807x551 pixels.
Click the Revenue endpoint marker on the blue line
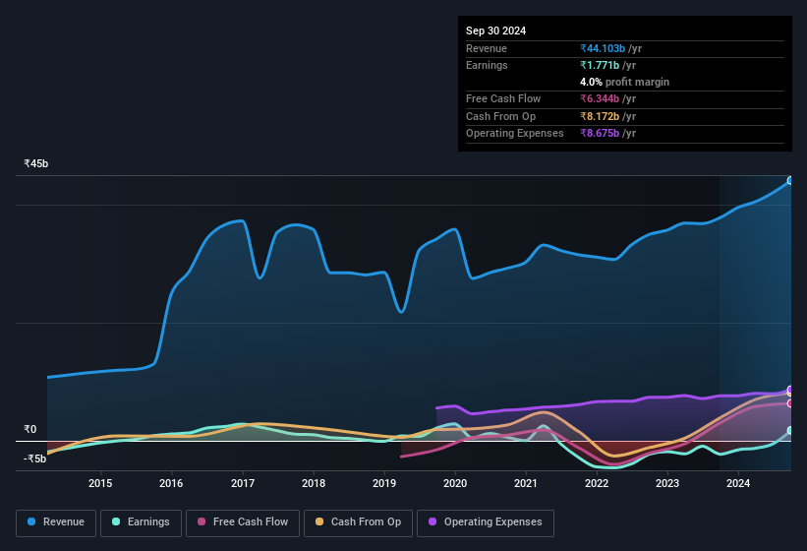pyautogui.click(x=790, y=181)
